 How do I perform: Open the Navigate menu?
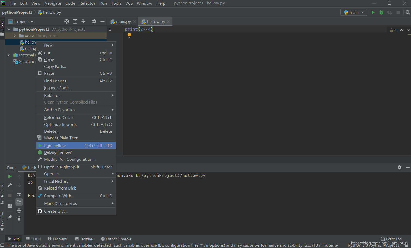53,3
